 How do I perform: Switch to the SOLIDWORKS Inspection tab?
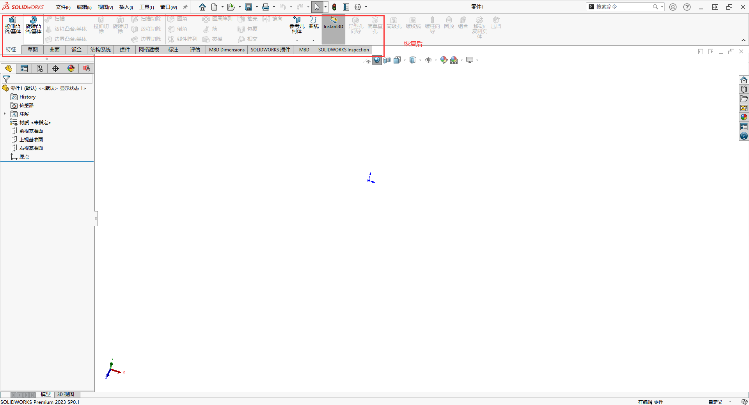click(343, 50)
